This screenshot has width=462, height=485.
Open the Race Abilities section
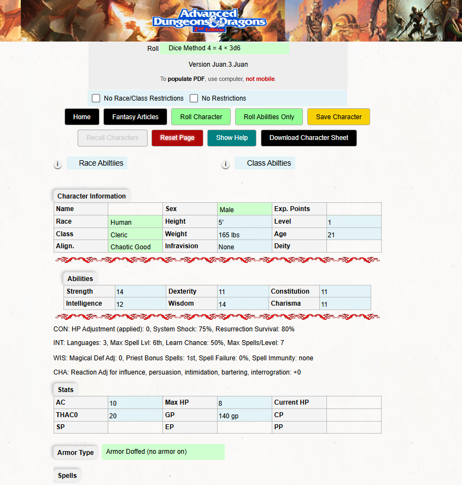(97, 163)
